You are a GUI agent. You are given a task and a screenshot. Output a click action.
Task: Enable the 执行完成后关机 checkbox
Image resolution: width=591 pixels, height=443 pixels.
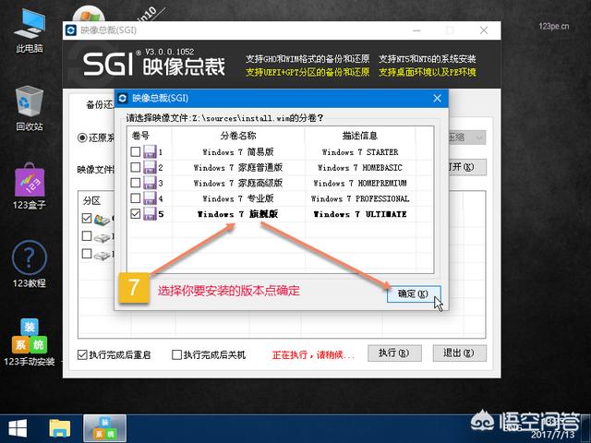[175, 354]
